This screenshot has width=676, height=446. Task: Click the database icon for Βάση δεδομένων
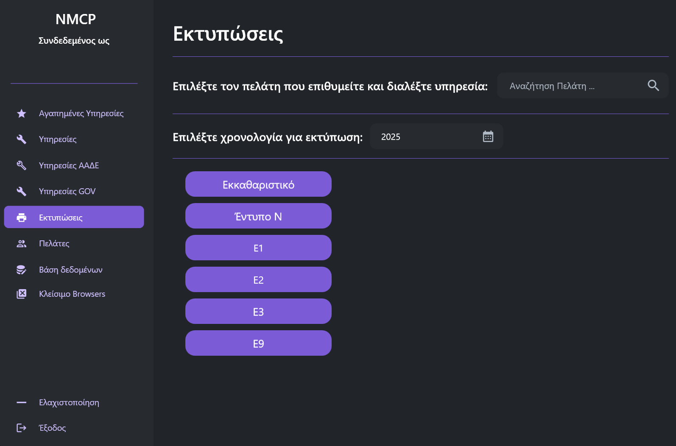[22, 270]
